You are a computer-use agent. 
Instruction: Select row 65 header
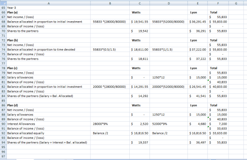coord(4,8)
